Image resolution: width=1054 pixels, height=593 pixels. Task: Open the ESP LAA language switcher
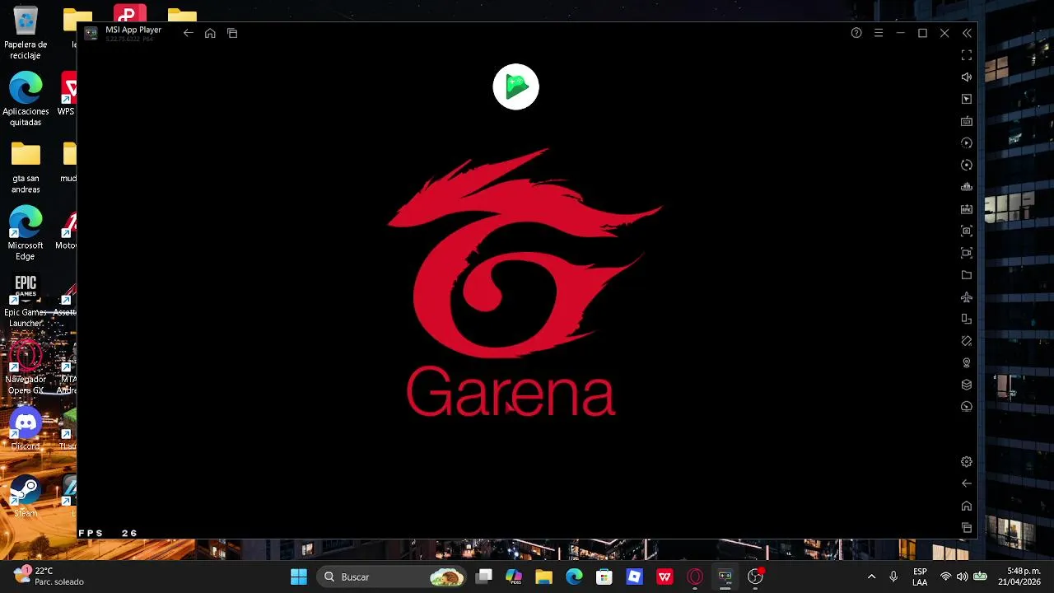tap(920, 577)
